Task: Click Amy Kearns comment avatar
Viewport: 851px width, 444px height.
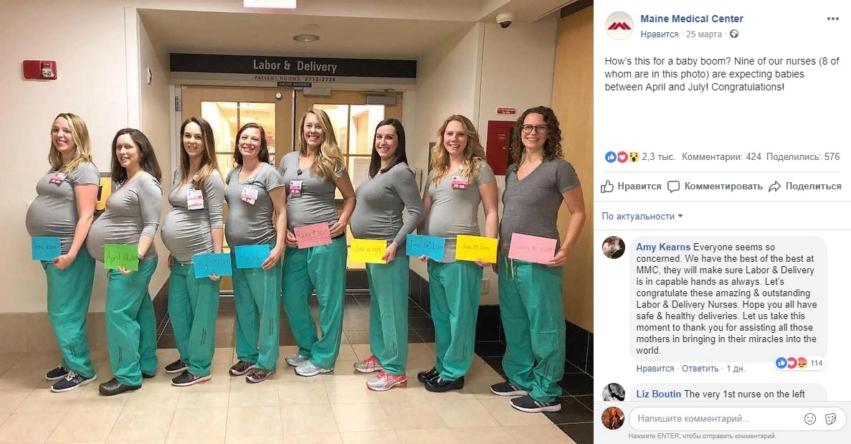Action: (x=614, y=247)
